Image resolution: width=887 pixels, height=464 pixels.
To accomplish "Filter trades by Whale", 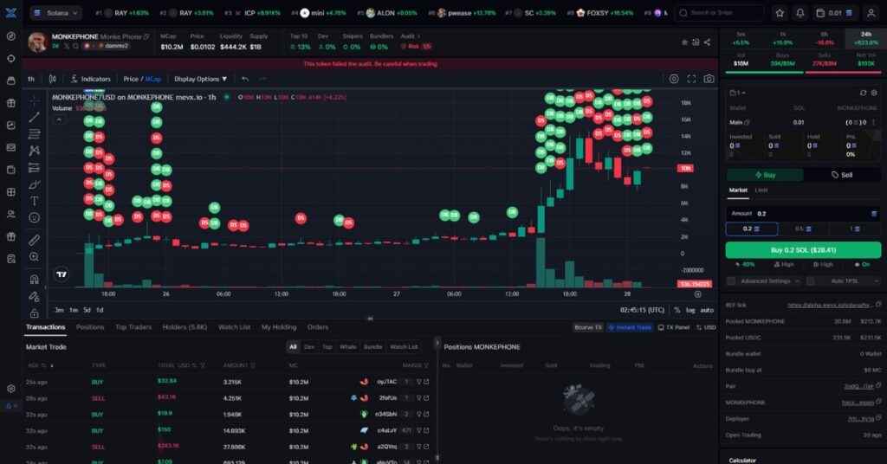I will coord(348,347).
